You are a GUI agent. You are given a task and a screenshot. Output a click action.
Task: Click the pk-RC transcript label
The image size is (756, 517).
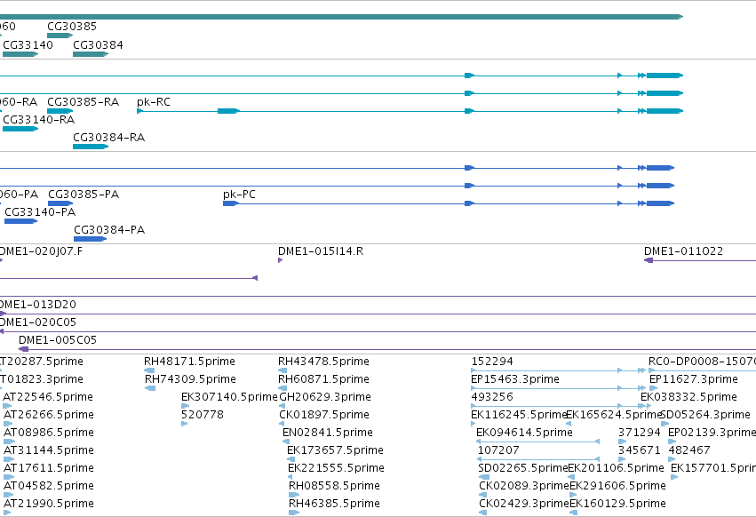click(154, 102)
